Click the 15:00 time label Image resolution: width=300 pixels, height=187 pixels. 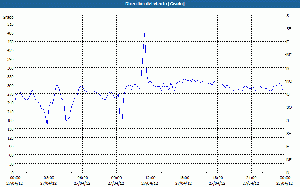[x=184, y=178]
